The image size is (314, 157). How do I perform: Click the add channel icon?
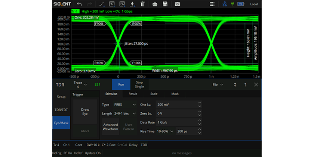tap(122, 4)
